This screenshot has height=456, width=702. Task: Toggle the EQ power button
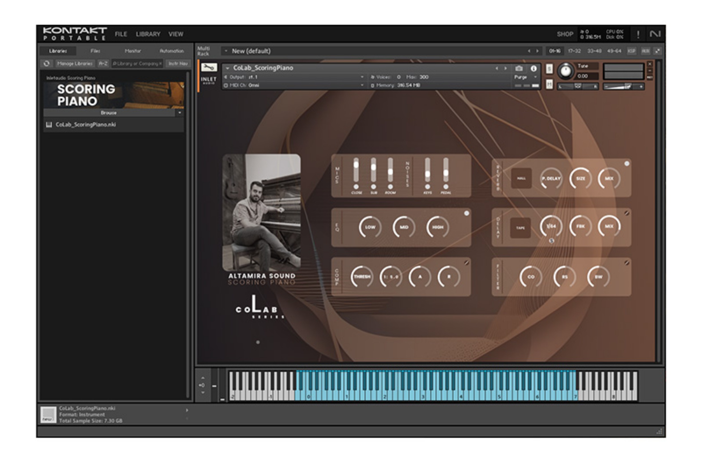tap(466, 213)
